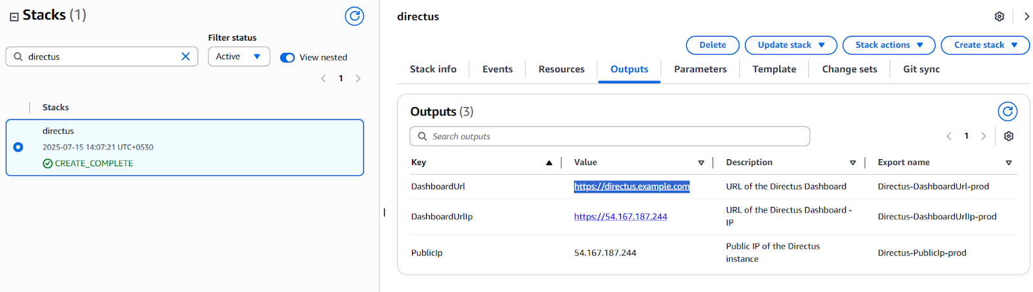Screen dimensions: 1033x292
Task: Click the magnifier icon in stack search
Action: pyautogui.click(x=18, y=57)
